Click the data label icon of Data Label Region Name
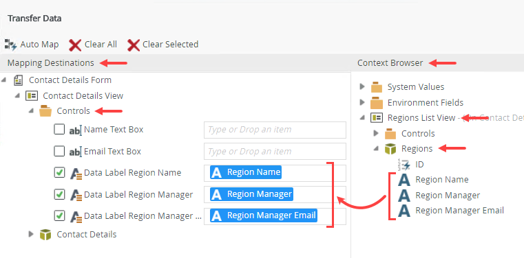Image resolution: width=524 pixels, height=258 pixels. [x=76, y=174]
